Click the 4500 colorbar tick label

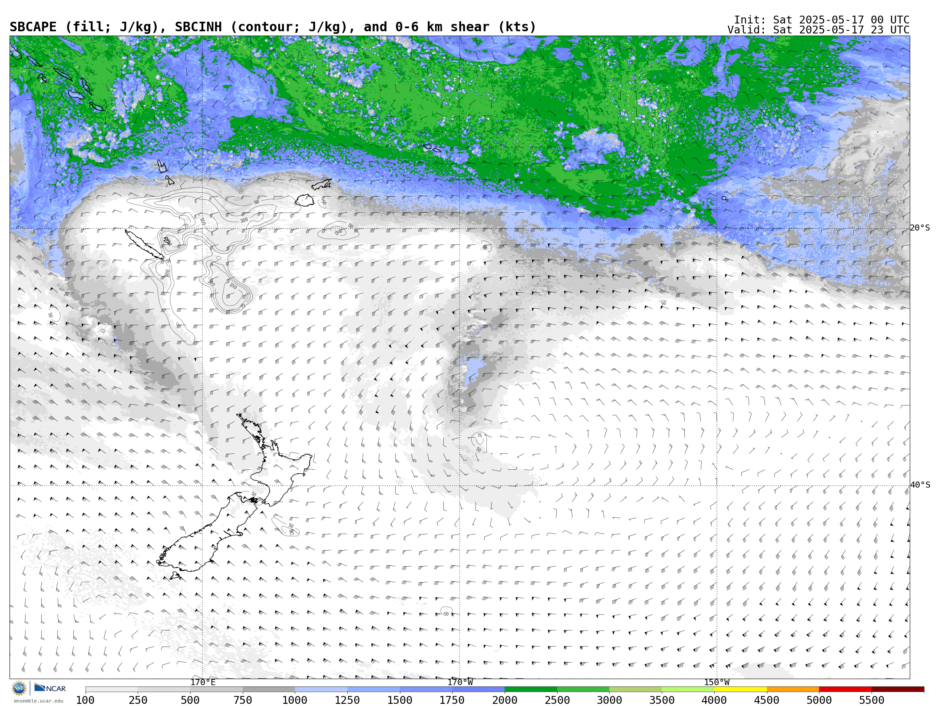point(767,700)
